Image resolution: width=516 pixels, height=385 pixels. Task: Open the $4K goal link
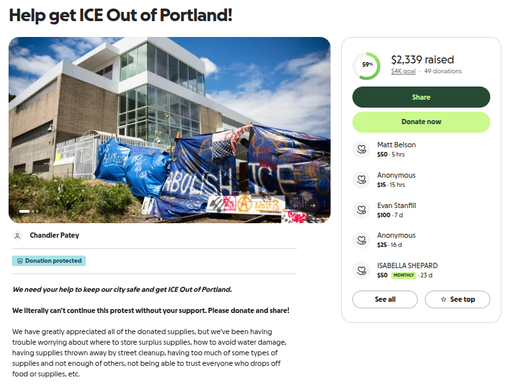[x=403, y=71]
